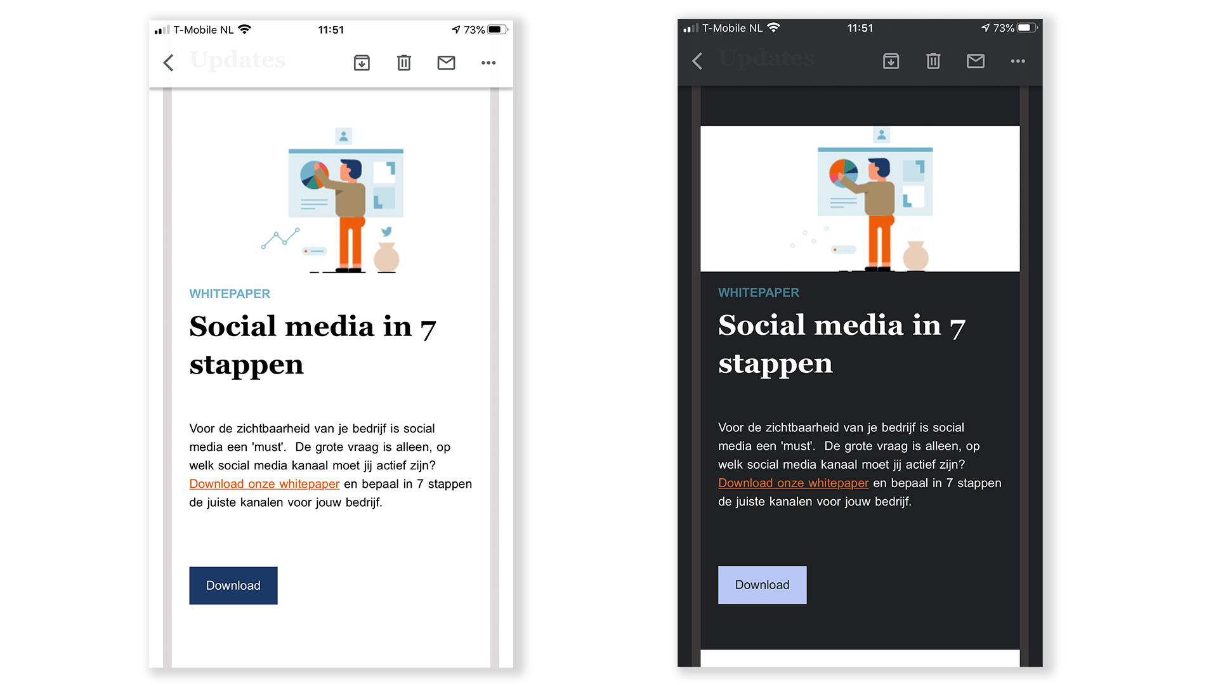Tap back arrow in dark mode email
1218x685 pixels.
tap(697, 62)
